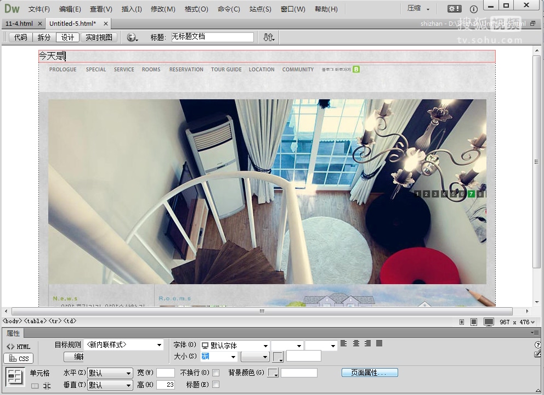Click the cell properties table icon

(15, 376)
